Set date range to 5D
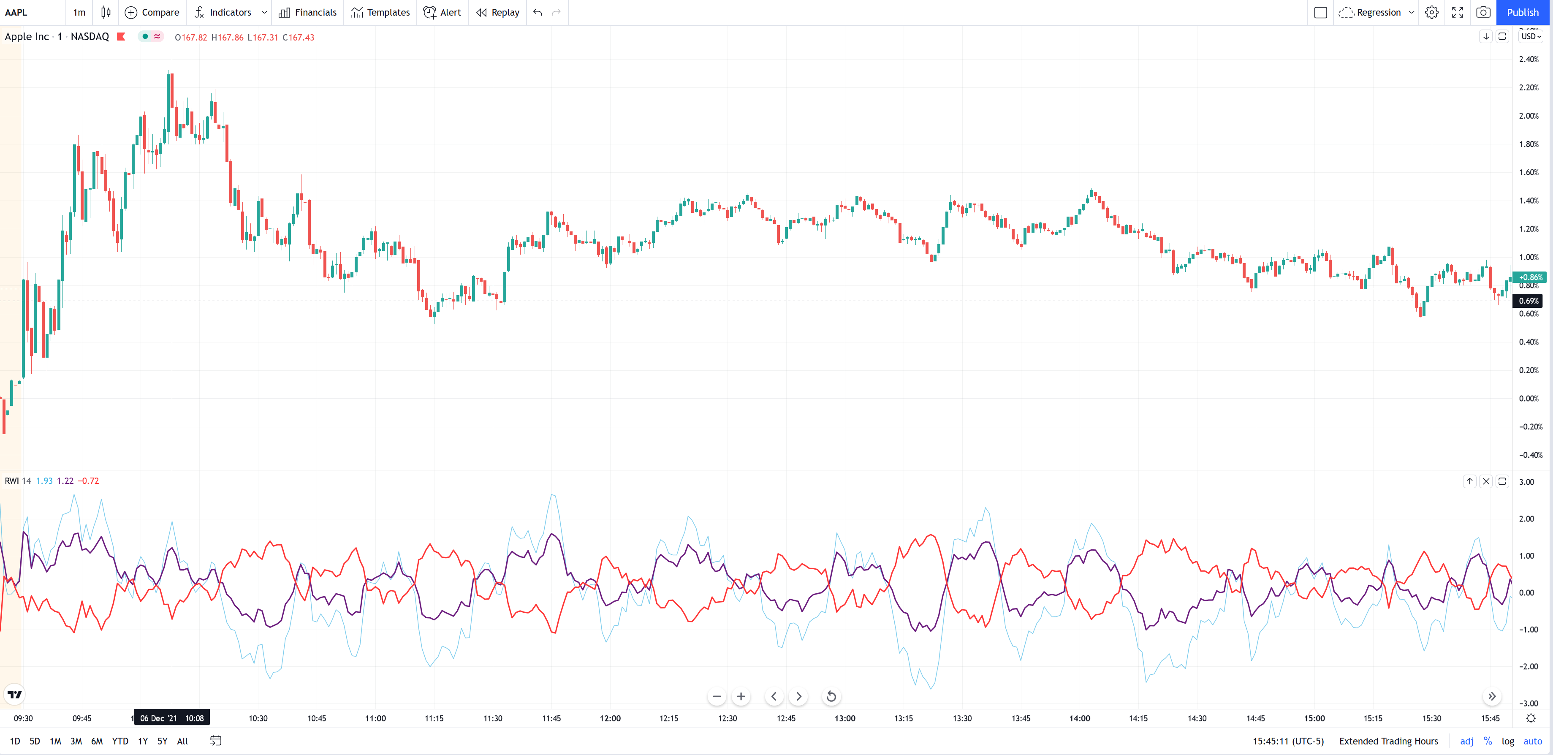This screenshot has width=1553, height=755. point(35,741)
